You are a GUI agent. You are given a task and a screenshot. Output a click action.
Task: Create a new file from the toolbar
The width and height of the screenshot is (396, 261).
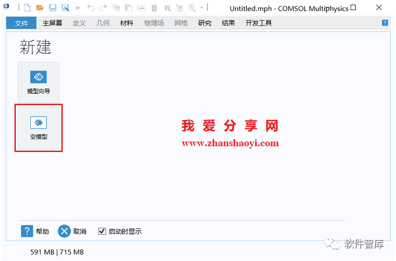[x=27, y=8]
